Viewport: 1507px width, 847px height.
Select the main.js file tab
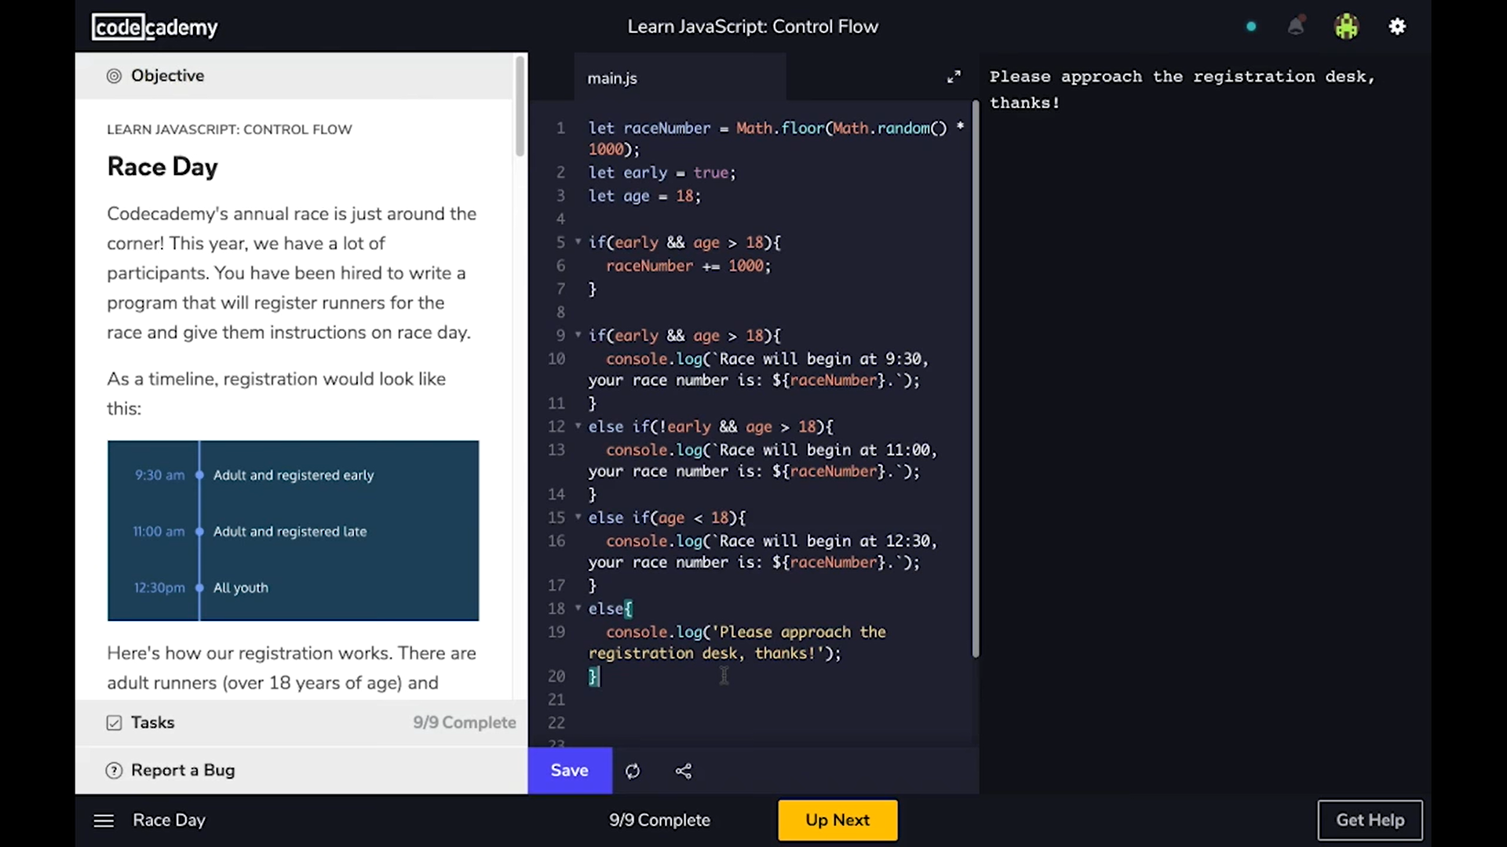point(612,78)
